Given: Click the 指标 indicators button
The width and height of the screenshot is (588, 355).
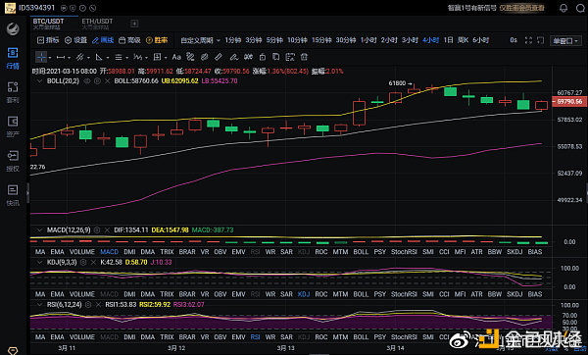Looking at the screenshot, I should [x=48, y=40].
